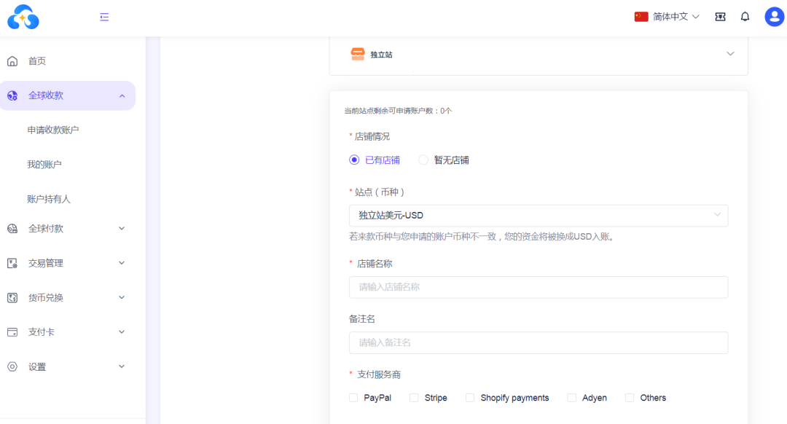Image resolution: width=787 pixels, height=424 pixels.
Task: Open 我的账户 submenu item
Action: click(x=44, y=165)
